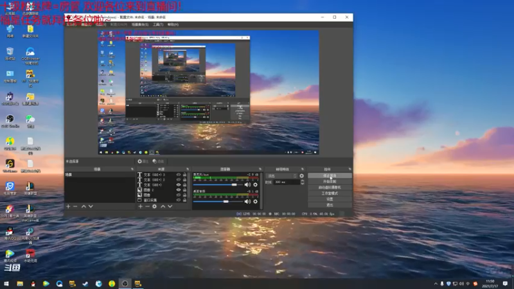Mute the 麦克风/Aux speaker icon
The height and width of the screenshot is (289, 514).
pyautogui.click(x=247, y=185)
